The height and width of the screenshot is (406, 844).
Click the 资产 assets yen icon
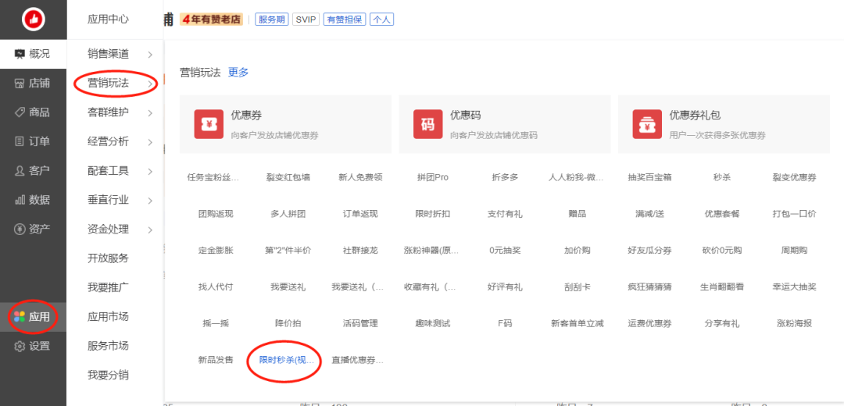[x=20, y=229]
